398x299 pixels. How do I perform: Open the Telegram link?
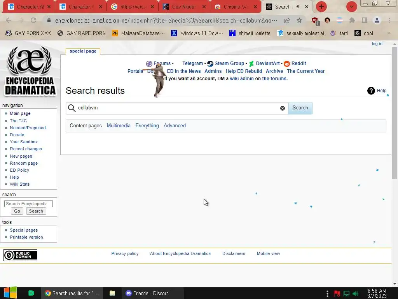click(193, 63)
